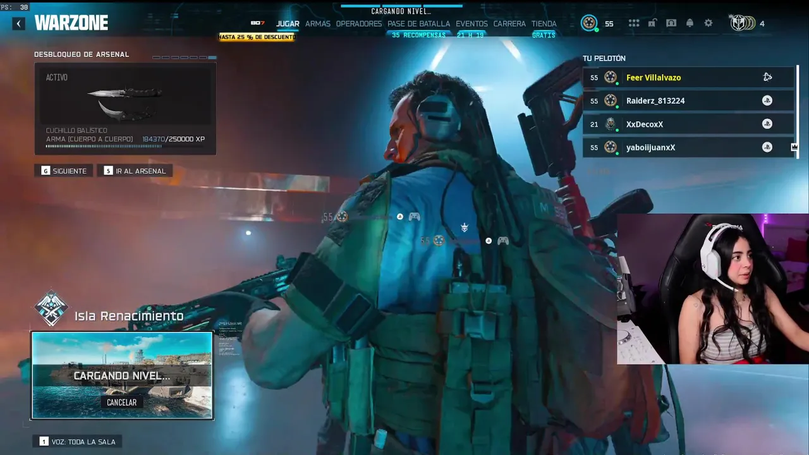
Task: Cancel the level loading with CANCELAR
Action: coord(121,402)
